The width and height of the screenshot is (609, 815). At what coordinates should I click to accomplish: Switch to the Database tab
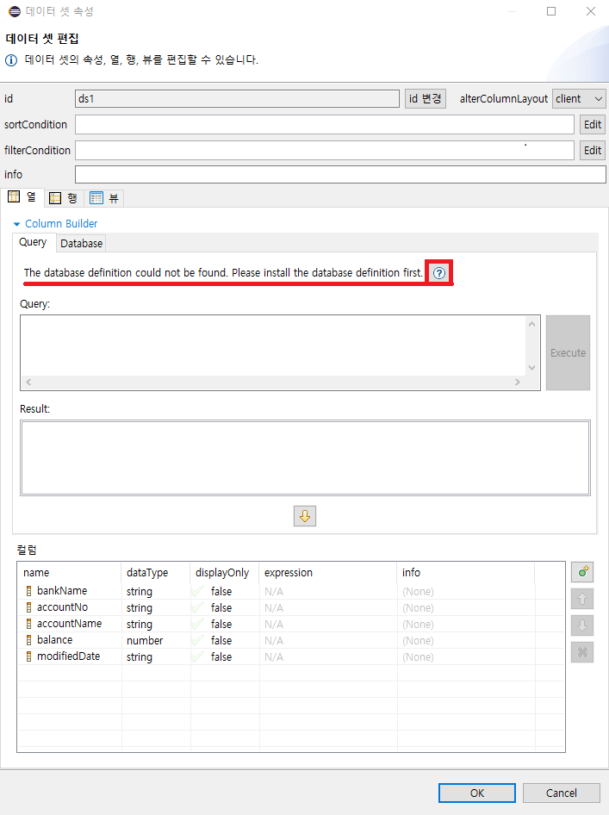[x=81, y=244]
